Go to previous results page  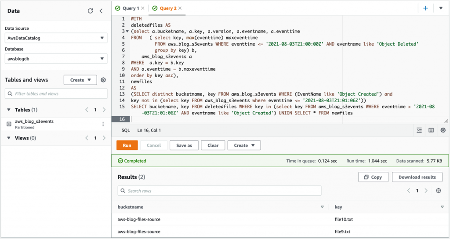pos(408,191)
